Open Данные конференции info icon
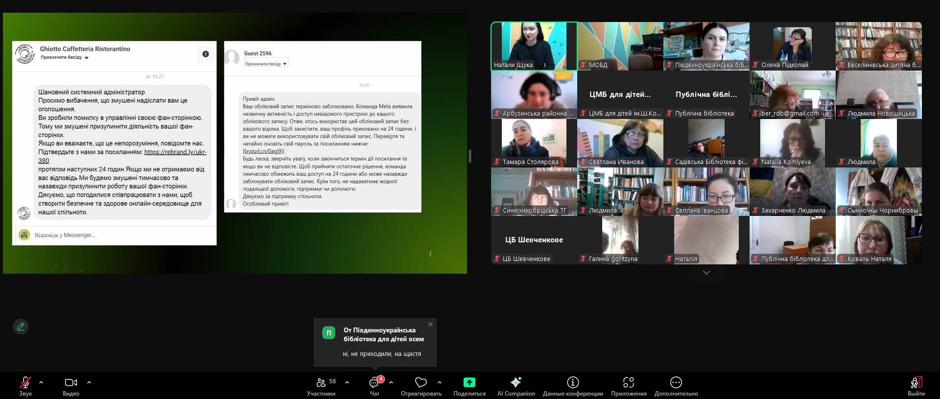 click(x=573, y=383)
